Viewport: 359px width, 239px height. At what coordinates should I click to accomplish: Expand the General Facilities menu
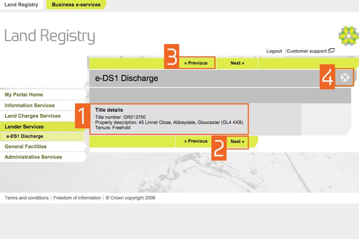tap(25, 147)
